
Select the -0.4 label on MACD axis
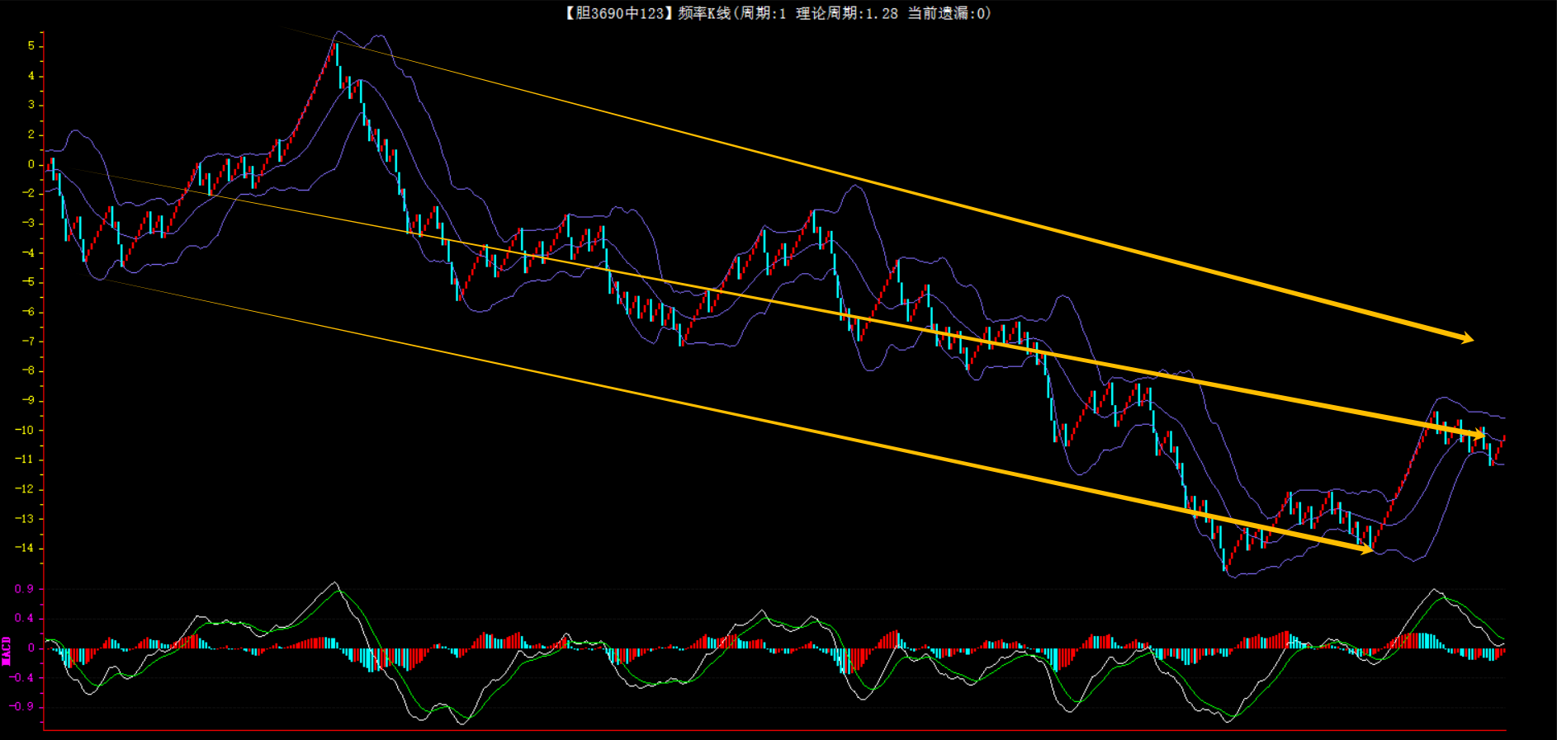(x=22, y=677)
